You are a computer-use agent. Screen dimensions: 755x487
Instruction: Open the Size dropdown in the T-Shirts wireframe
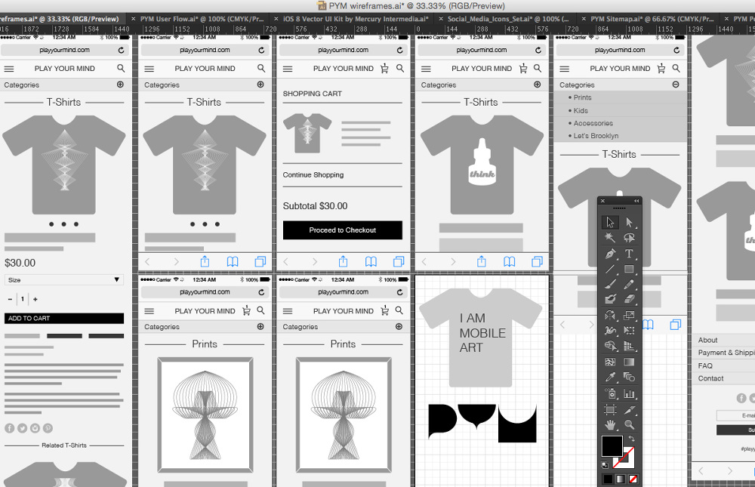pyautogui.click(x=64, y=280)
